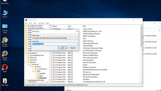Cancel the Edit String dialog
The image size is (161, 91).
coord(73,48)
